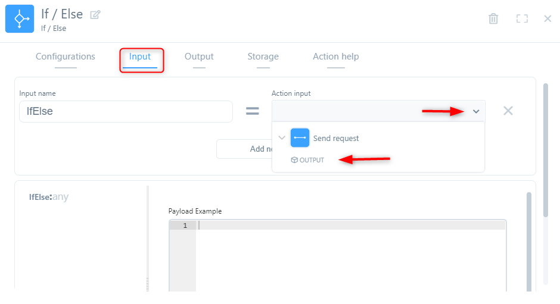The height and width of the screenshot is (304, 560).
Task: Click the blue If / Else action icon
Action: (20, 19)
